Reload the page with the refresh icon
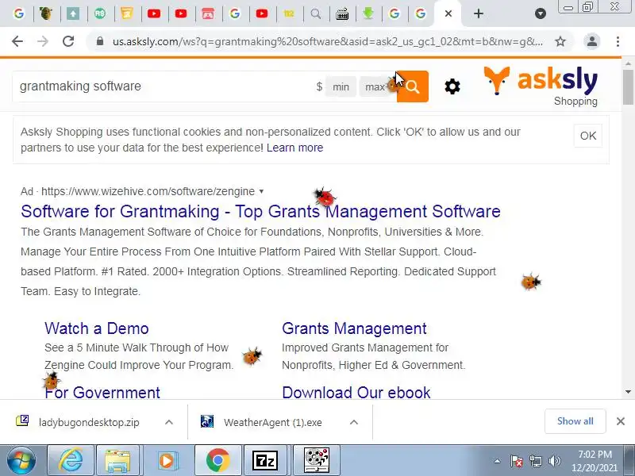Image resolution: width=635 pixels, height=476 pixels. click(68, 41)
